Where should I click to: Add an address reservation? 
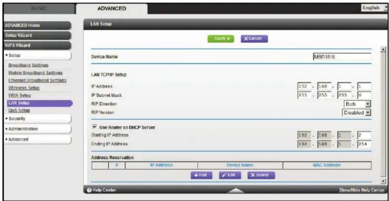pyautogui.click(x=202, y=175)
